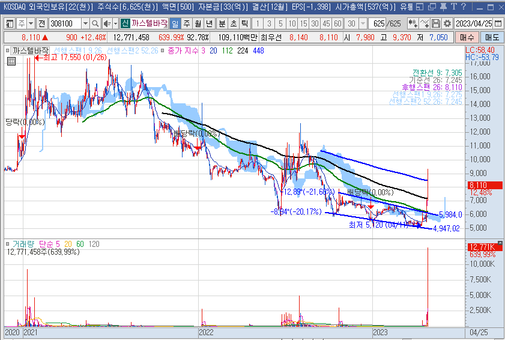
Task: Click the 2023 year marker on time axis
Action: coord(380,332)
